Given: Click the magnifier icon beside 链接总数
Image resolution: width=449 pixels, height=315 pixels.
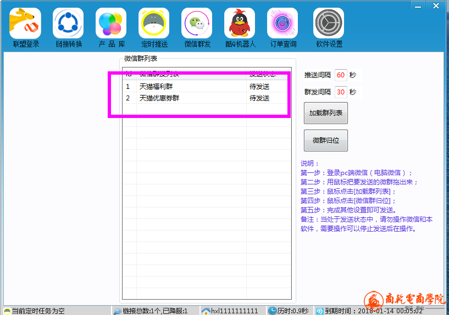Looking at the screenshot, I should pos(117,311).
